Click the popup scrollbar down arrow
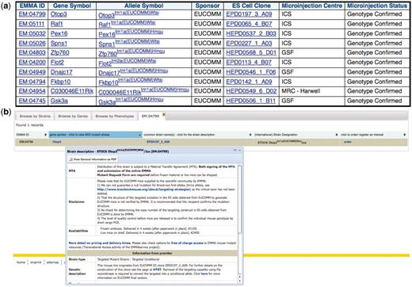Screen dimensions: 412x287 click(239, 281)
